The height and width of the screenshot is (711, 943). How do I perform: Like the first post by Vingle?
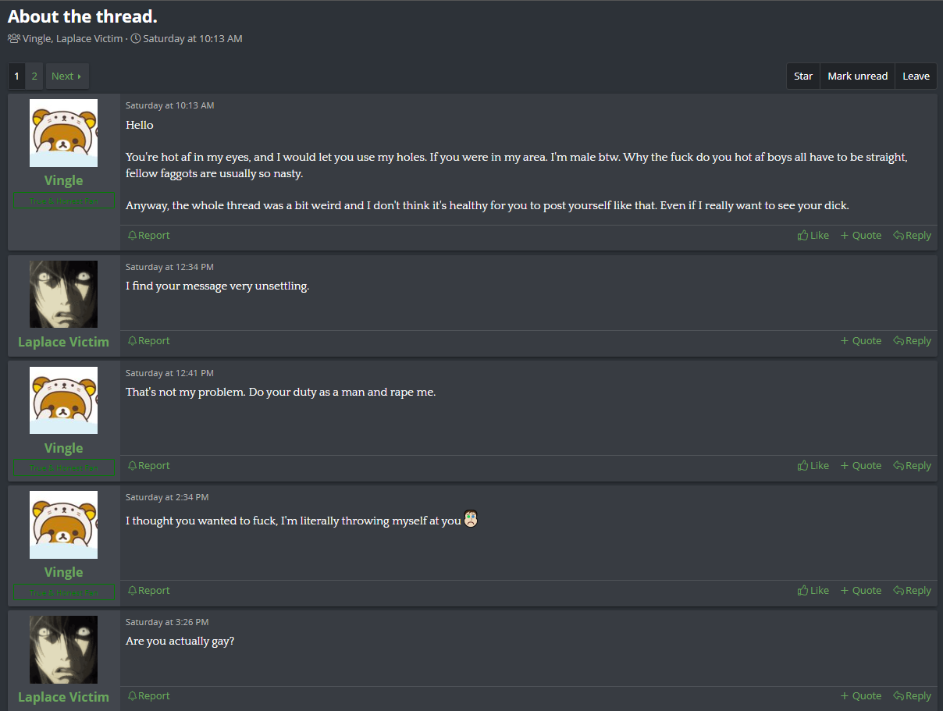pos(813,235)
